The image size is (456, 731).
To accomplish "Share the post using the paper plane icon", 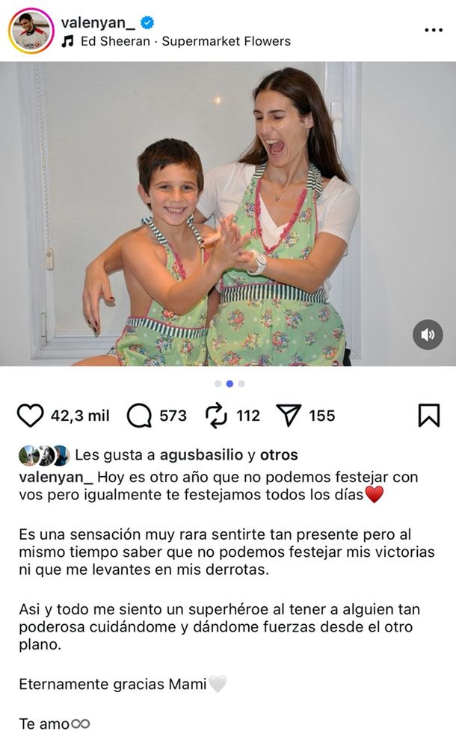I will coord(289,415).
